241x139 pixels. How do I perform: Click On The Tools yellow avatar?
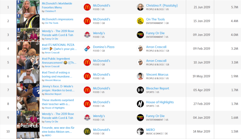[x=140, y=21]
